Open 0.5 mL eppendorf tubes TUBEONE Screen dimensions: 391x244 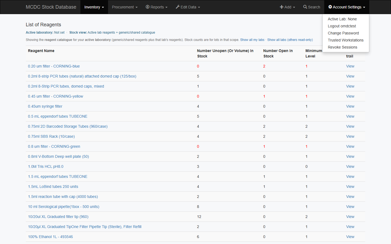pos(58,116)
